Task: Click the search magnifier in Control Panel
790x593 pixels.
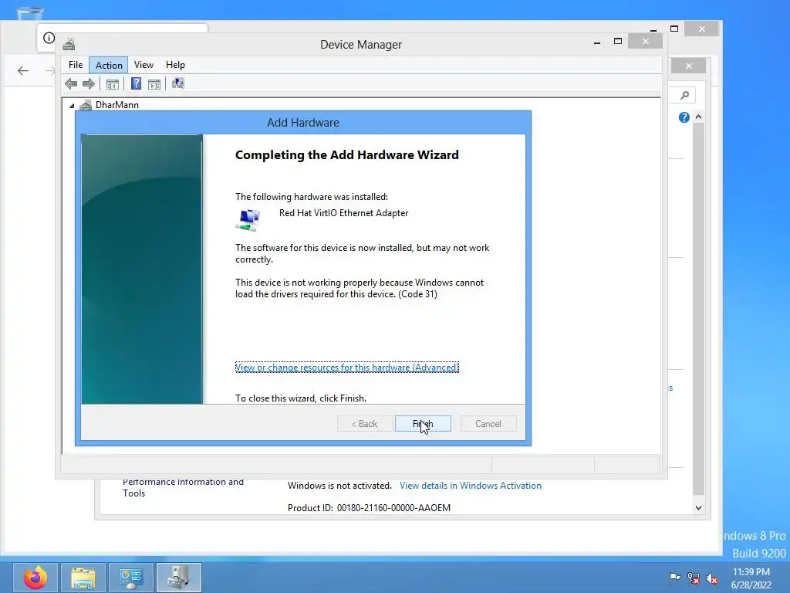Action: coord(684,95)
